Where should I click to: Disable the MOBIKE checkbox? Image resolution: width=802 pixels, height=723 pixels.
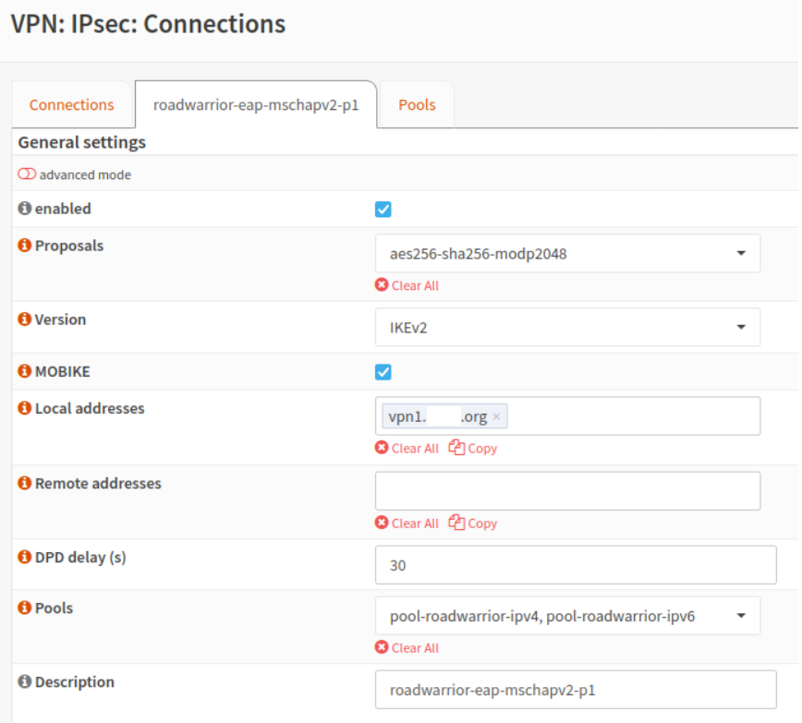pyautogui.click(x=383, y=371)
